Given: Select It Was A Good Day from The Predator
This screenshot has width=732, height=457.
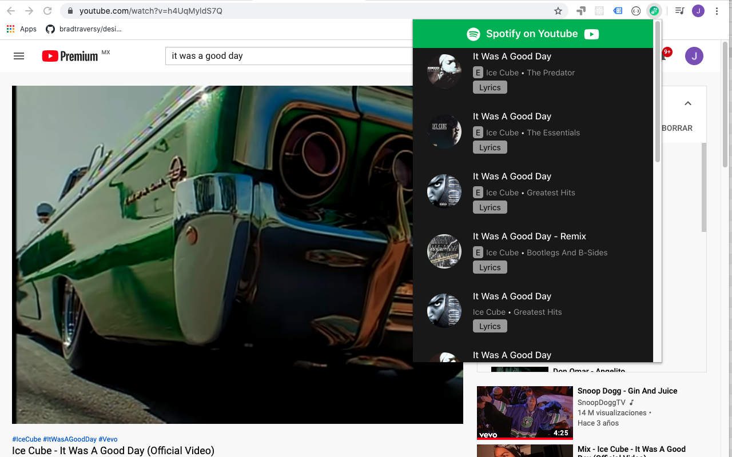Looking at the screenshot, I should [512, 57].
